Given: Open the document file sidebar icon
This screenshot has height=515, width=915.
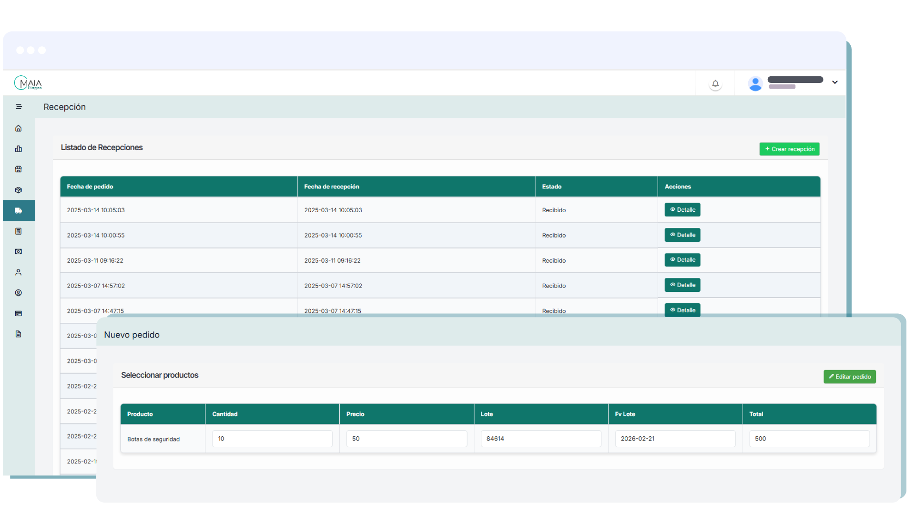Looking at the screenshot, I should coord(19,334).
